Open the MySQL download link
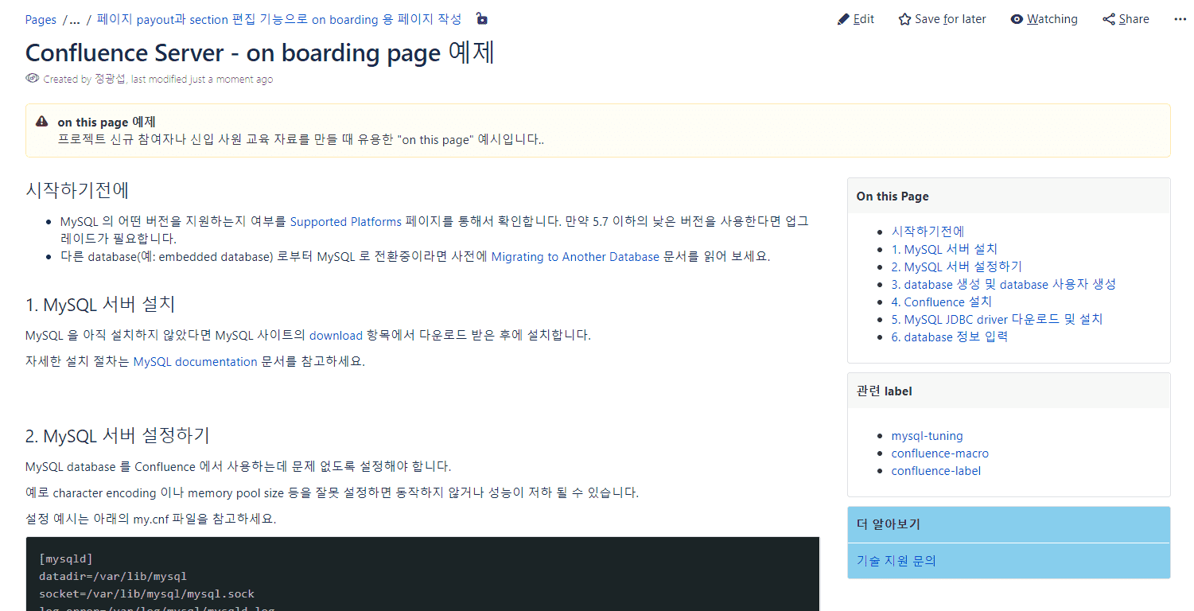Viewport: 1194px width, 611px height. [x=336, y=335]
